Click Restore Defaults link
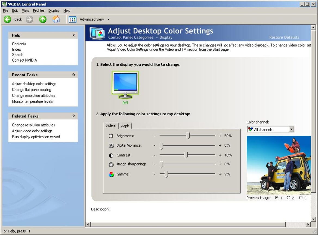The height and width of the screenshot is (235, 318). [x=284, y=37]
